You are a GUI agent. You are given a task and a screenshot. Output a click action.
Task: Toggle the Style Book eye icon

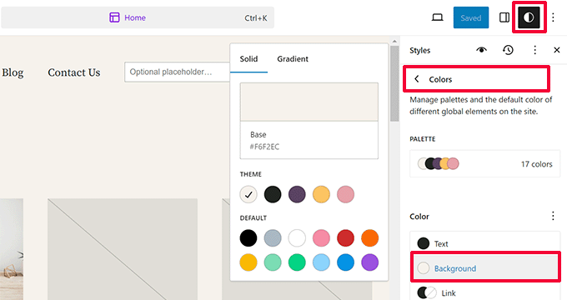pyautogui.click(x=481, y=50)
